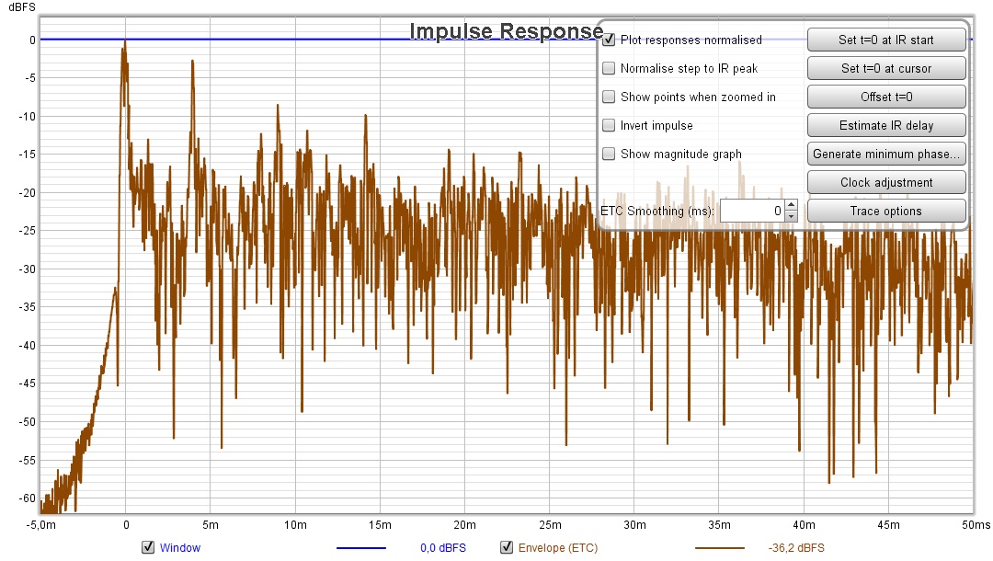Uncheck the Plot responses normalised checkbox

click(x=609, y=40)
